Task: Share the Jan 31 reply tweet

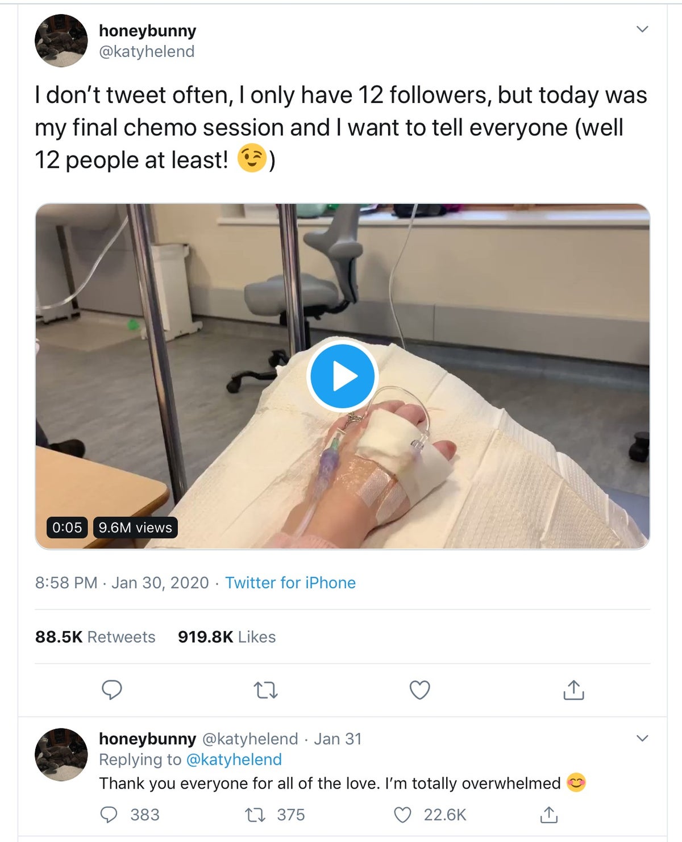Action: tap(548, 815)
